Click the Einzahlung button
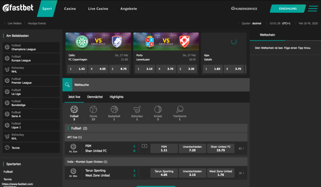Image resolution: width=321 pixels, height=187 pixels. [288, 8]
